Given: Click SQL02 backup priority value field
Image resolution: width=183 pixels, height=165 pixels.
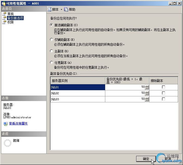Looking at the screenshot, I should pyautogui.click(x=125, y=93).
